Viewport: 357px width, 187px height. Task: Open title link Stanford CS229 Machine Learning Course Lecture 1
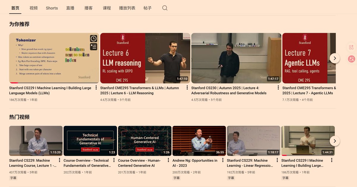click(33, 163)
